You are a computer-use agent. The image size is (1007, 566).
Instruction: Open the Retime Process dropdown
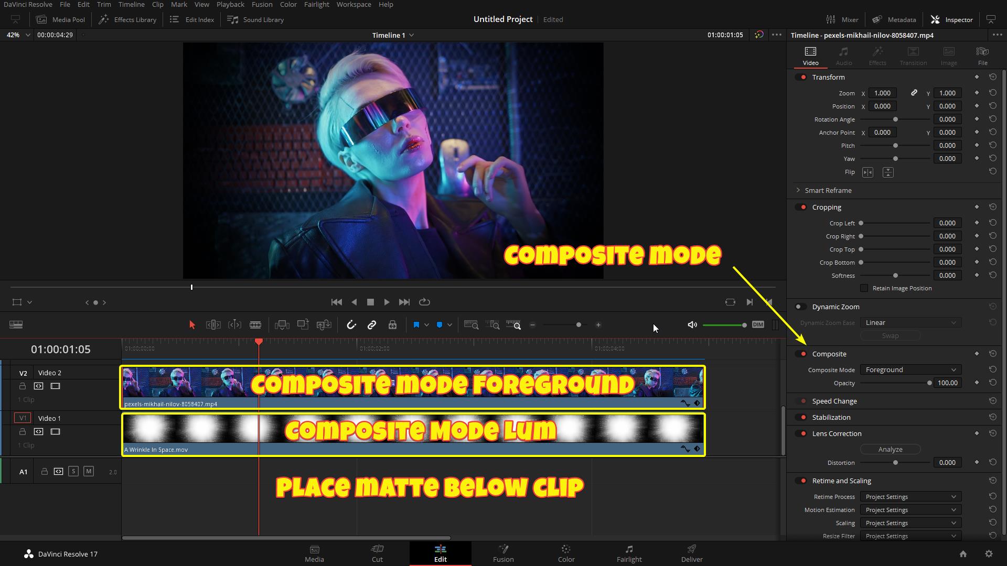point(910,497)
